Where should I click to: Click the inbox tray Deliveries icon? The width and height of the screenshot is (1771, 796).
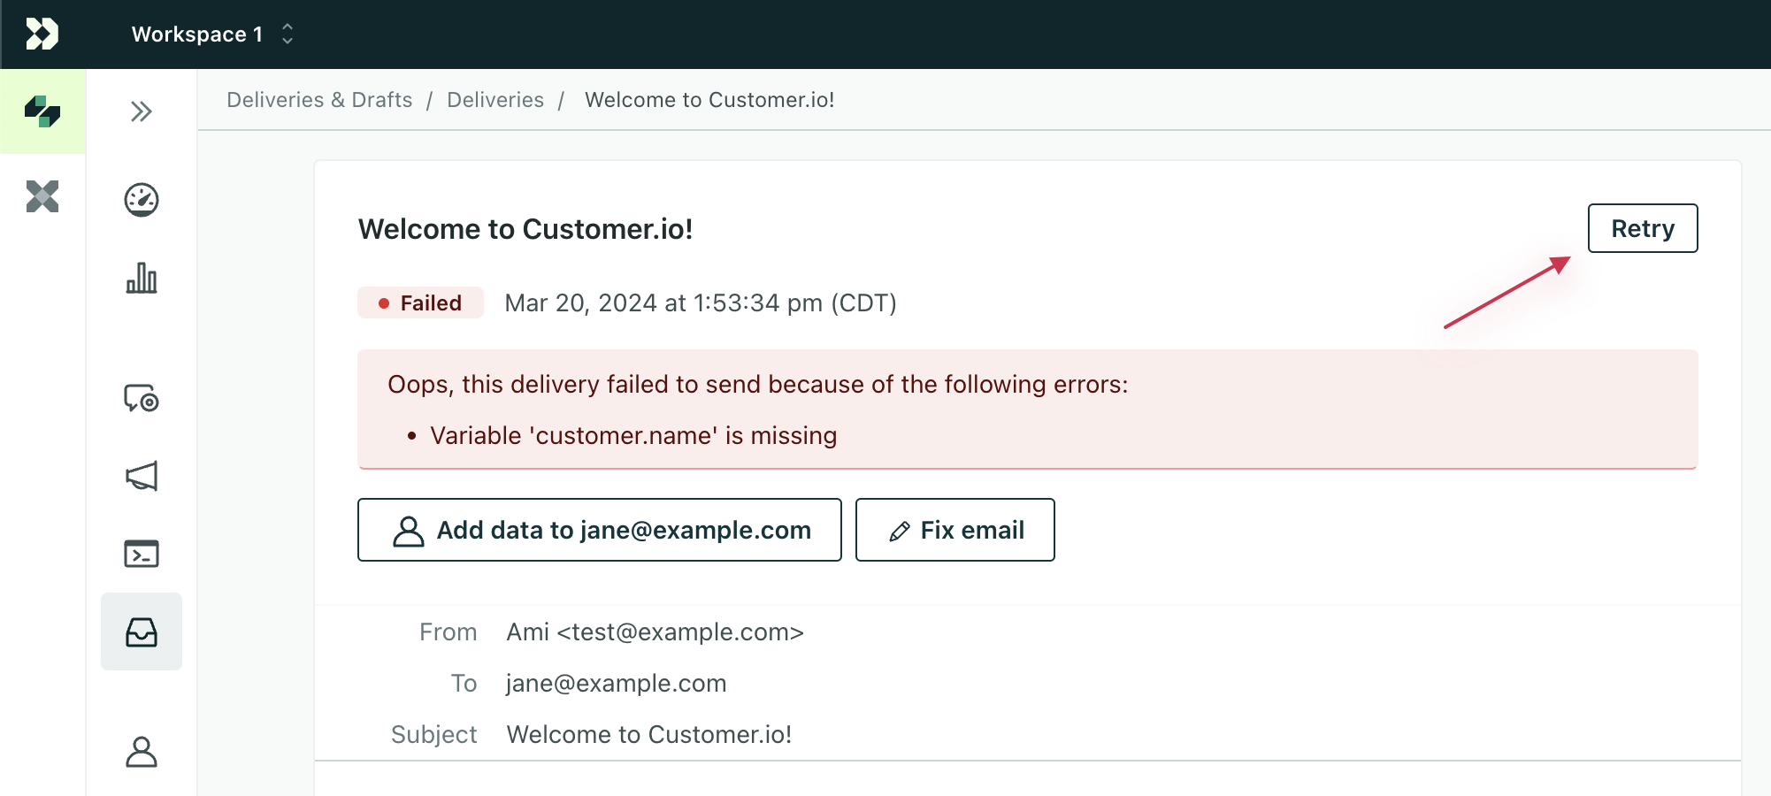tap(142, 631)
